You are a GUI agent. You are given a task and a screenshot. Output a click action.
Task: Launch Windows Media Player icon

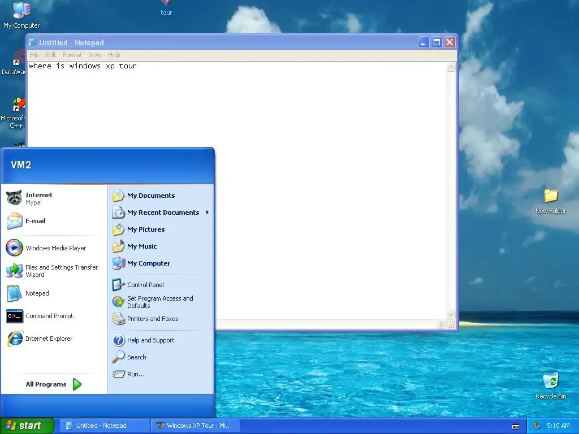coord(14,248)
